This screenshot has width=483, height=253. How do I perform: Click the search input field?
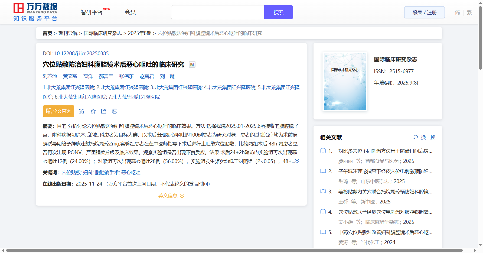click(217, 12)
